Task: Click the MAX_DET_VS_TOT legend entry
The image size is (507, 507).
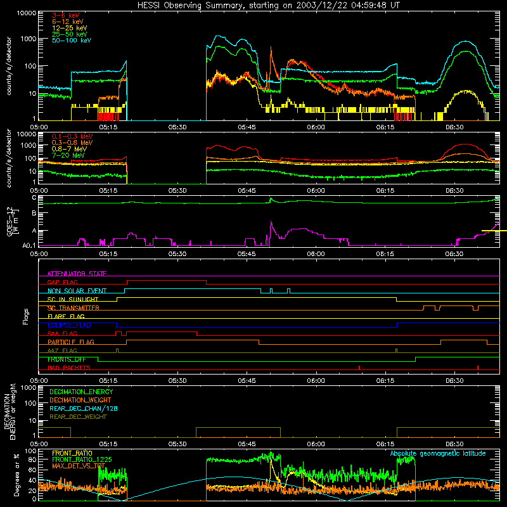Action: click(x=79, y=466)
